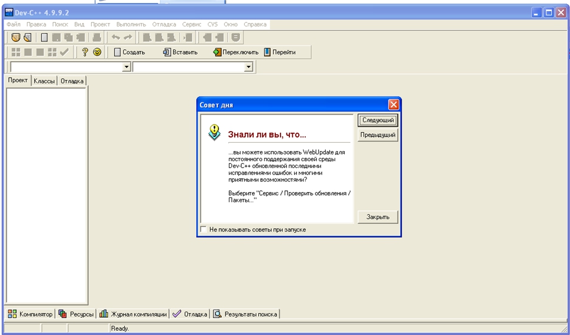Click the Redo arrow icon
Viewport: 570px width, 335px height.
pos(128,37)
